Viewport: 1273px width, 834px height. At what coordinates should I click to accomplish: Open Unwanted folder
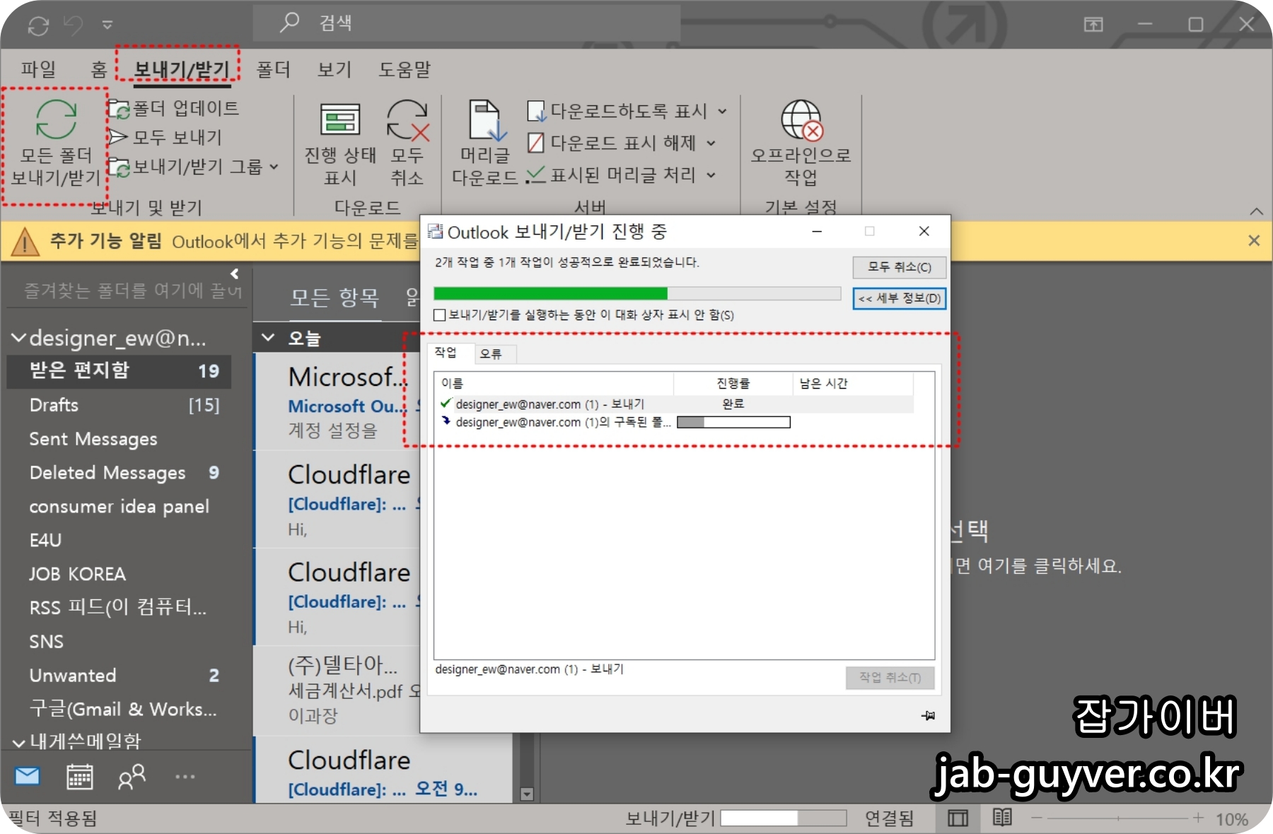pyautogui.click(x=120, y=676)
